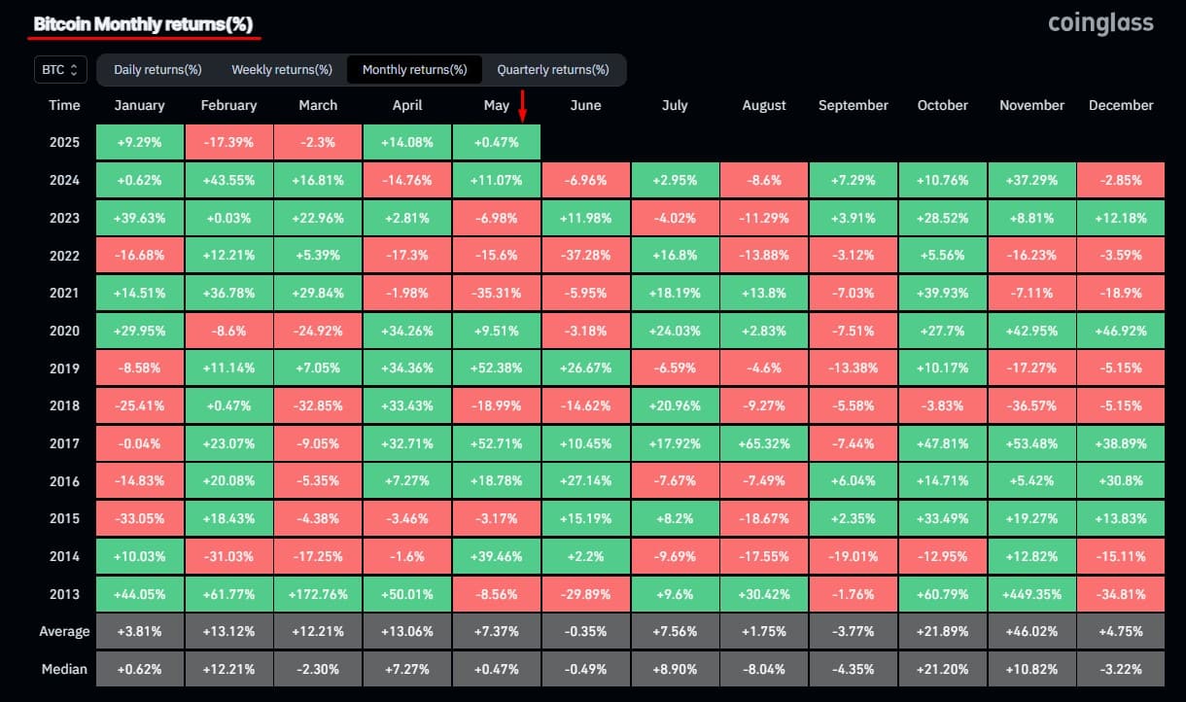
Task: Select the 2023 row label
Action: click(64, 218)
